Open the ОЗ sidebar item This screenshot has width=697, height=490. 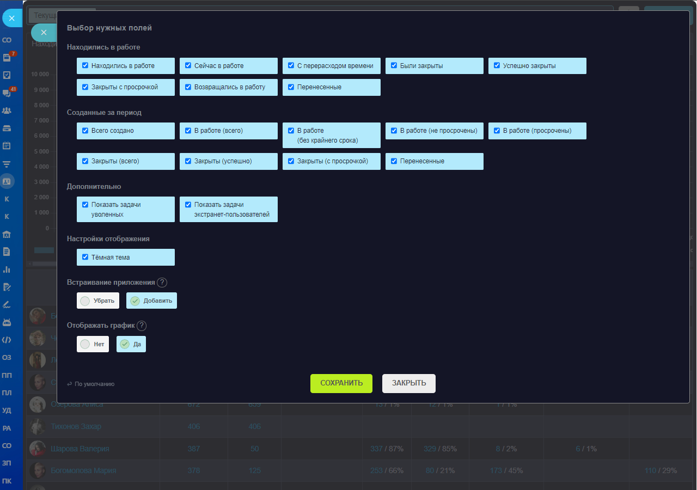[7, 358]
